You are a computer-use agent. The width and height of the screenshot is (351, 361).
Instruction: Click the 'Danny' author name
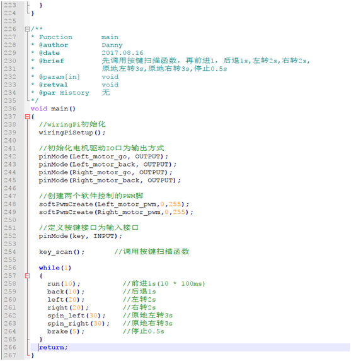[x=112, y=45]
